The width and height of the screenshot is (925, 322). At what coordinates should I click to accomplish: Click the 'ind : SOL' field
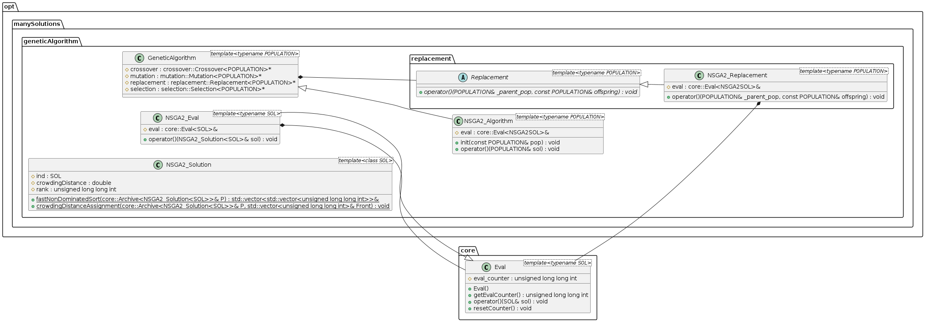(x=49, y=176)
